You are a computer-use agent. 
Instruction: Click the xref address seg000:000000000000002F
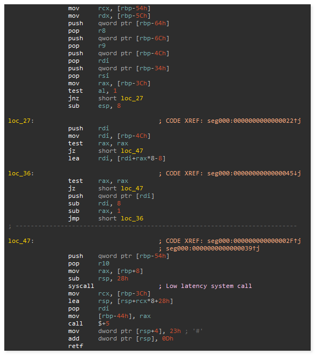coord(251,241)
